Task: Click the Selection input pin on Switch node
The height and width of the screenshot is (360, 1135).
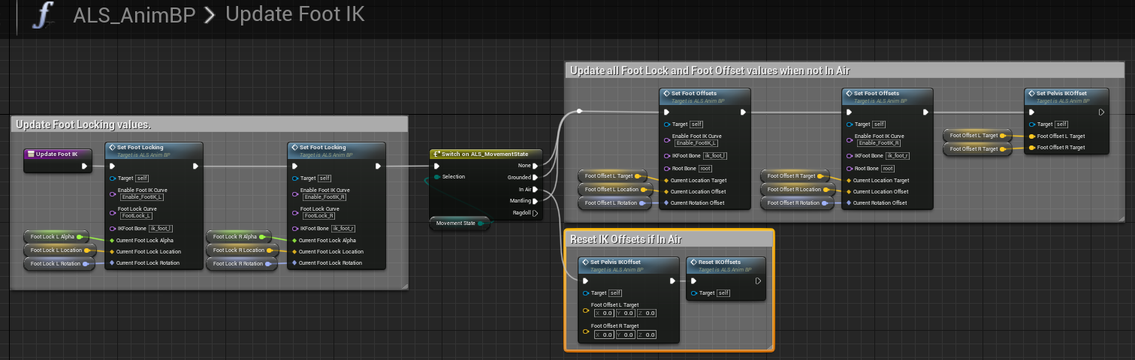Action: 436,177
